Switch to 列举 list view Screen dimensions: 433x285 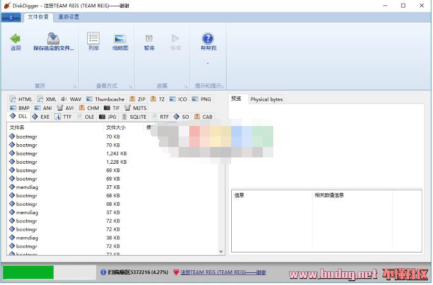(x=94, y=39)
